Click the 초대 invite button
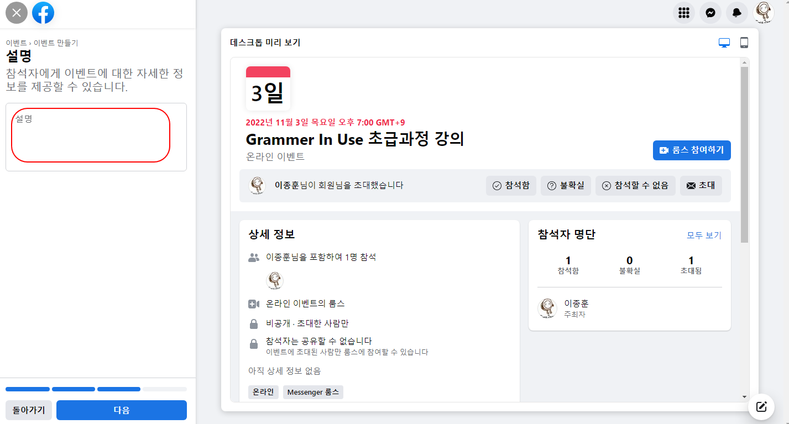The width and height of the screenshot is (789, 424). click(x=701, y=186)
